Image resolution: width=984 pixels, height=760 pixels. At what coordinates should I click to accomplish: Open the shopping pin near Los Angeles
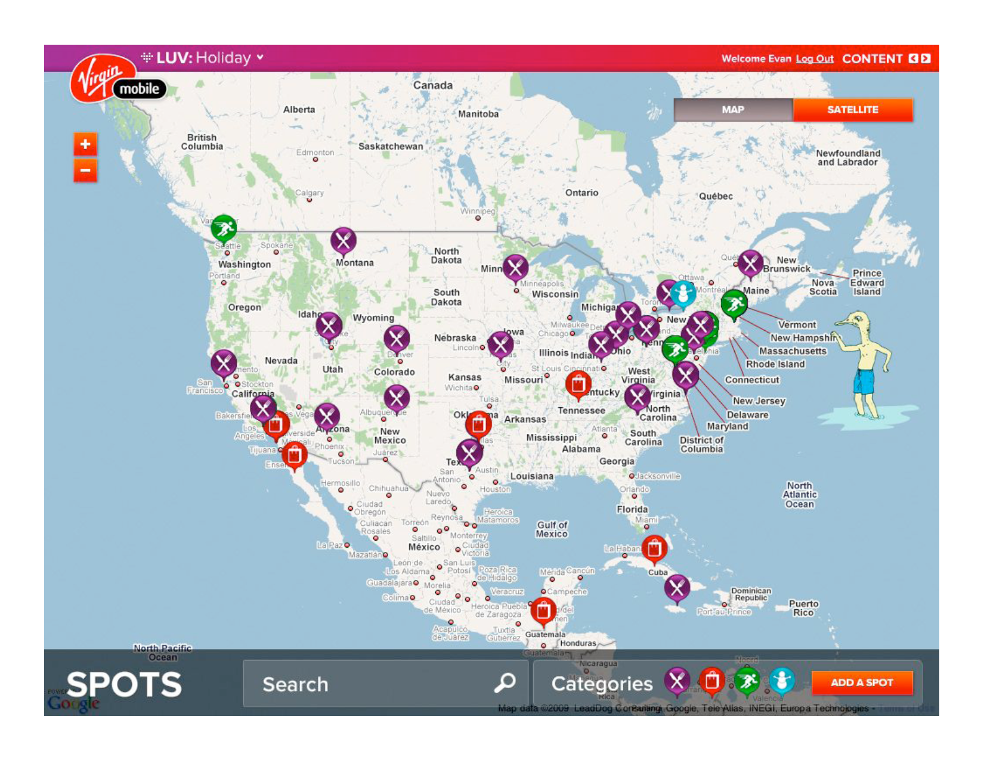point(276,426)
